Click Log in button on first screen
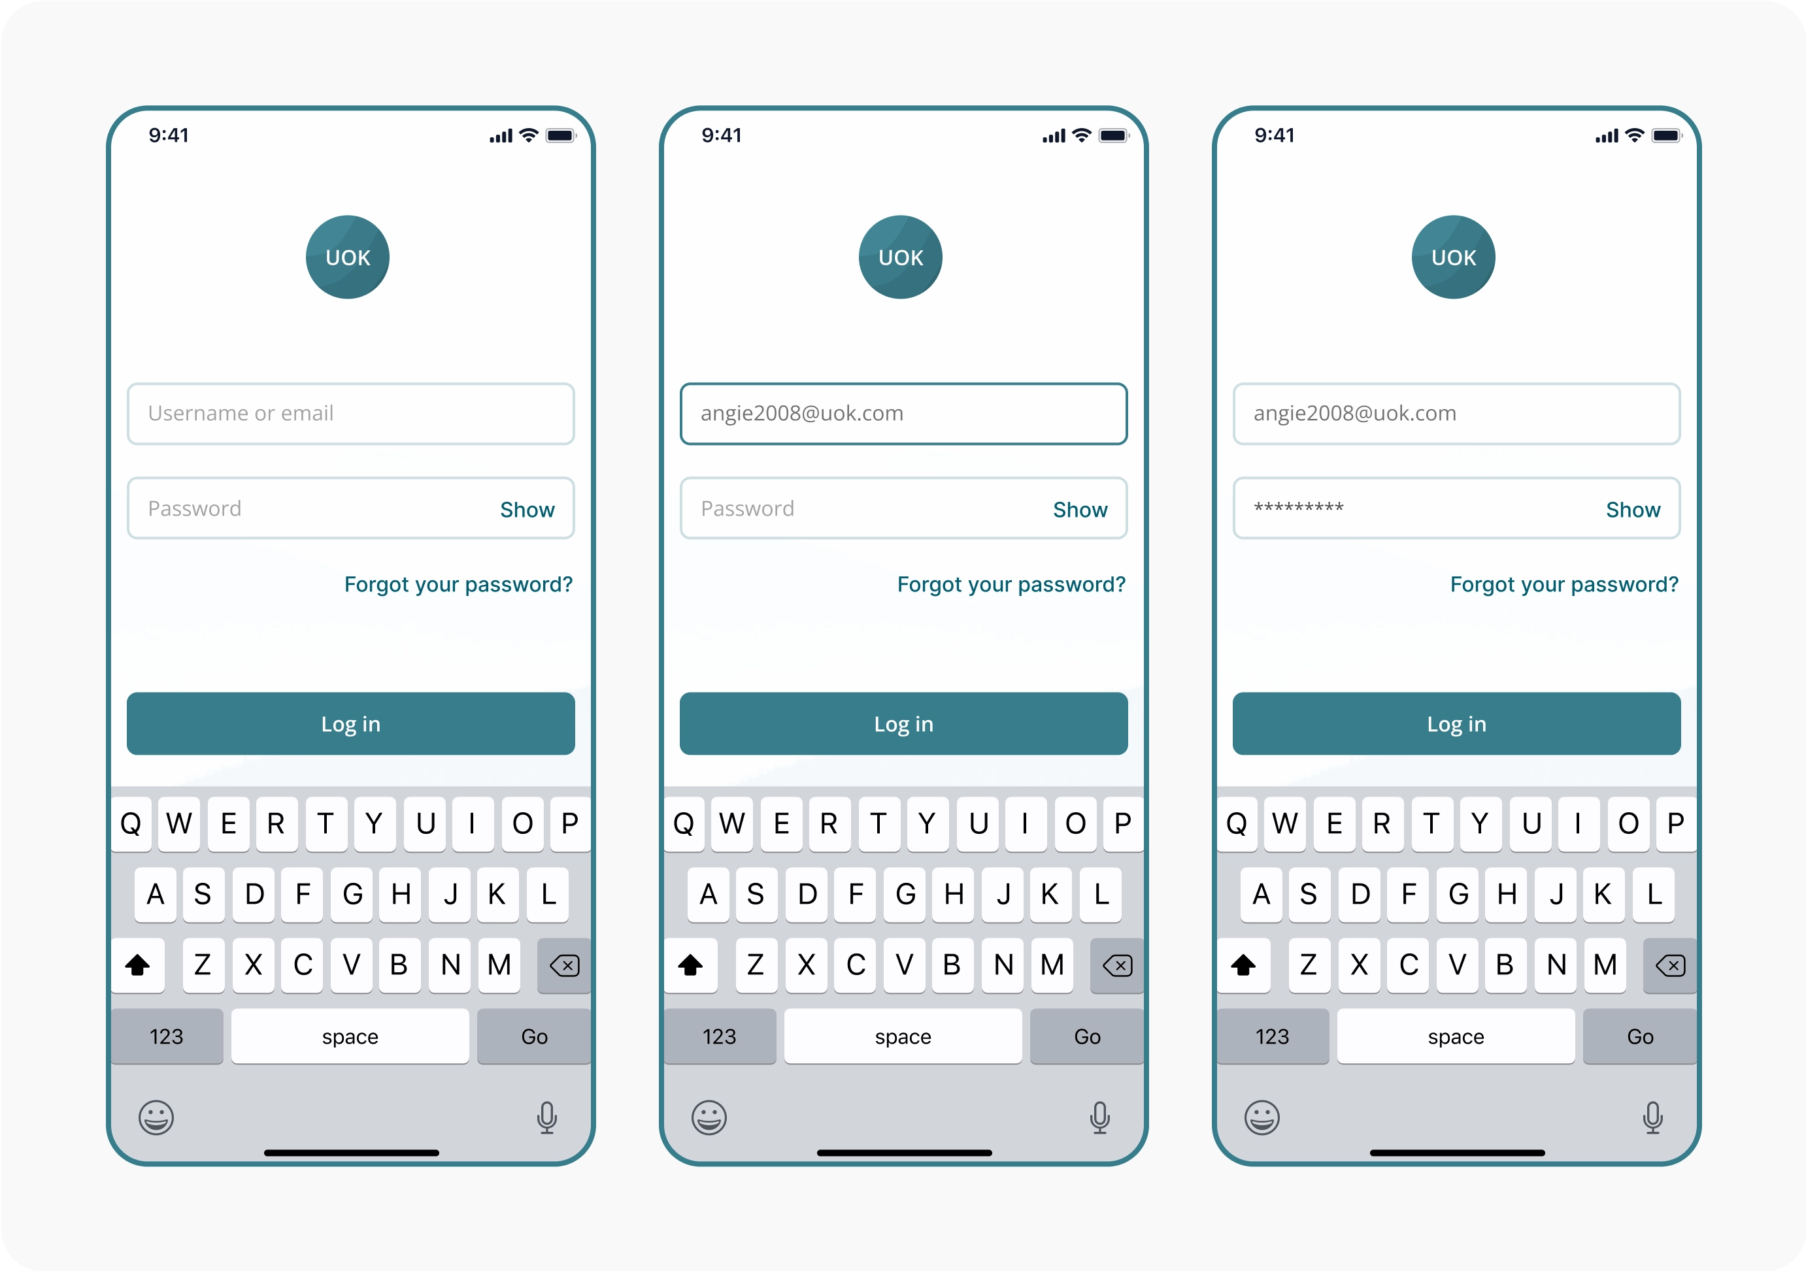Image resolution: width=1806 pixels, height=1271 pixels. [351, 722]
